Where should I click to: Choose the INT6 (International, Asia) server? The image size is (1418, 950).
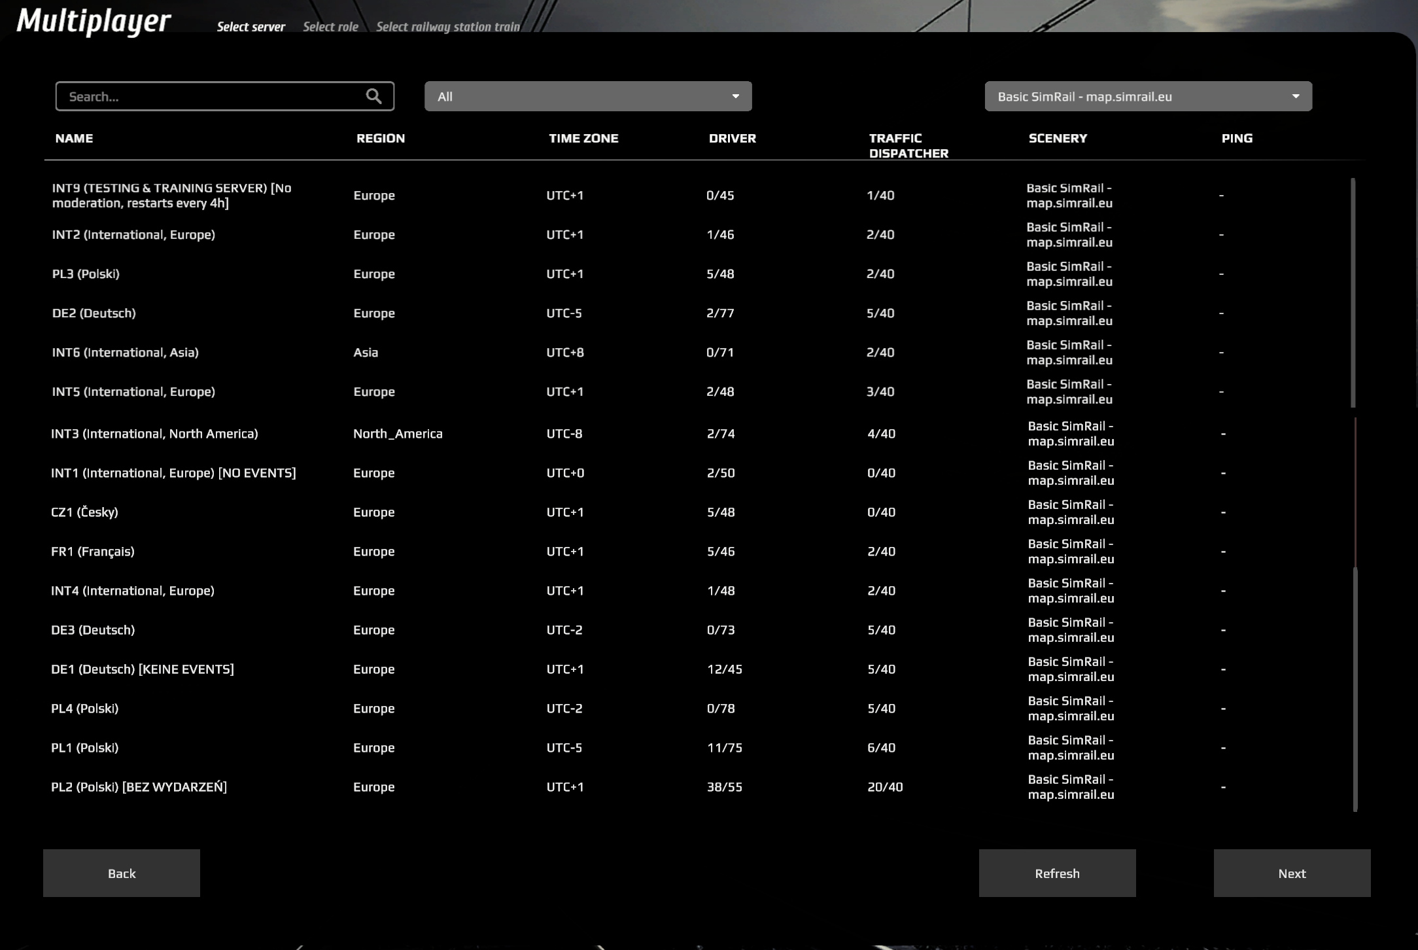125,352
